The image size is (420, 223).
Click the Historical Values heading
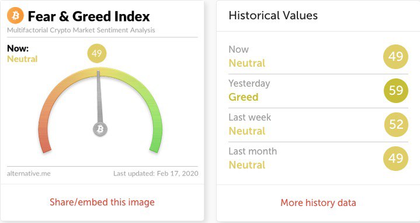[x=273, y=16]
